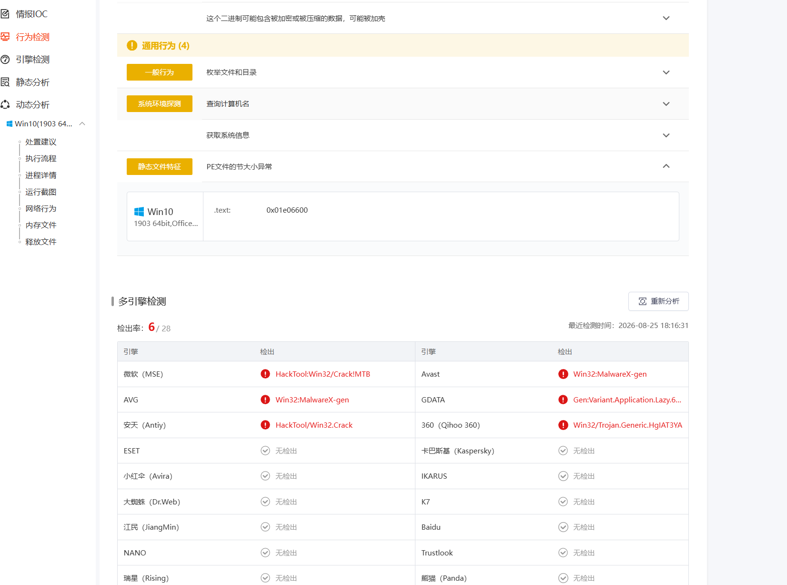The height and width of the screenshot is (585, 787).
Task: Click Gen:Variant.Application.Lazy.6... detection name
Action: [x=627, y=400]
